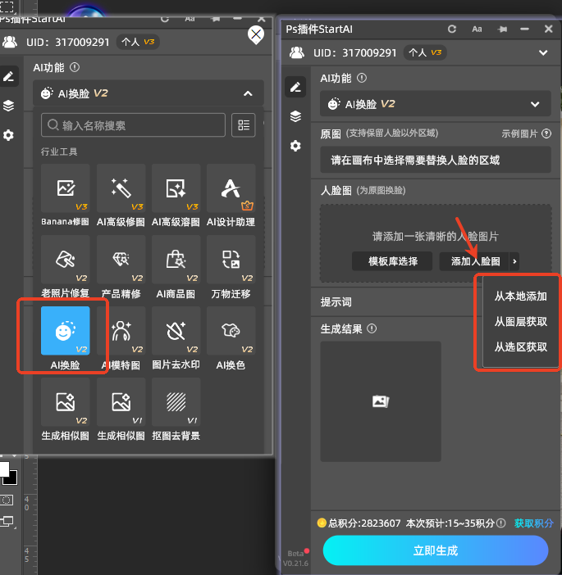Click the edit pencil icon in left panel sidebar
562x575 pixels.
[9, 76]
